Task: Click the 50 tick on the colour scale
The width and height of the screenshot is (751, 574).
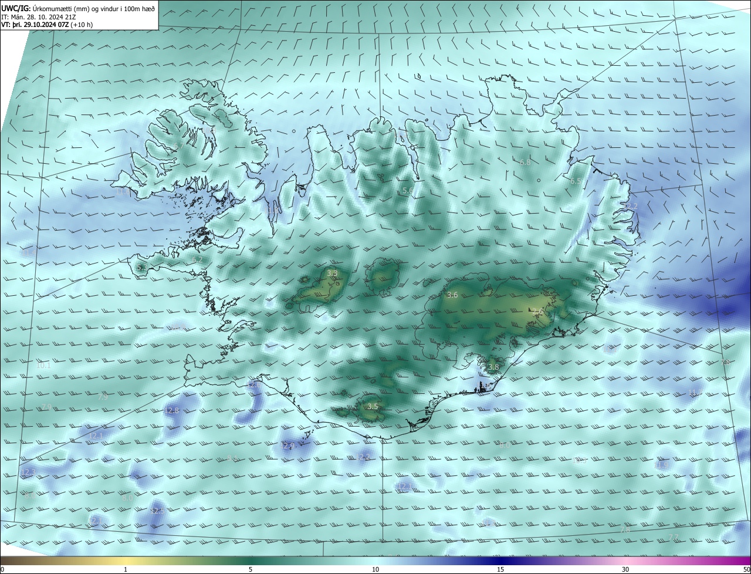Action: [746, 569]
